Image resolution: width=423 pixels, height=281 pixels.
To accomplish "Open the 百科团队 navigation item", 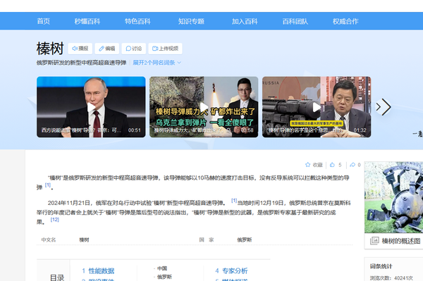I will 295,21.
